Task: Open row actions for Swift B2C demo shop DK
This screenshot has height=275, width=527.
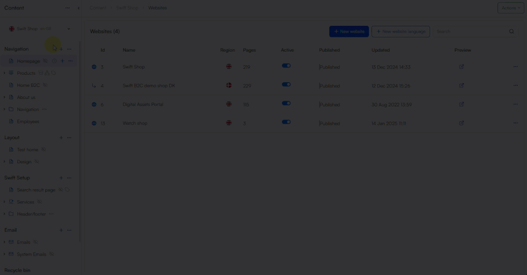Action: (x=515, y=85)
